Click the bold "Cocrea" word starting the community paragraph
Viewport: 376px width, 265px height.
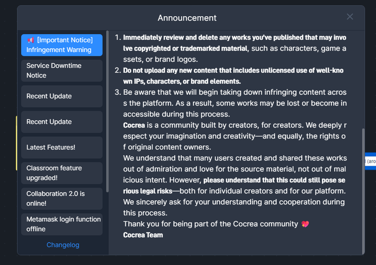click(x=134, y=125)
